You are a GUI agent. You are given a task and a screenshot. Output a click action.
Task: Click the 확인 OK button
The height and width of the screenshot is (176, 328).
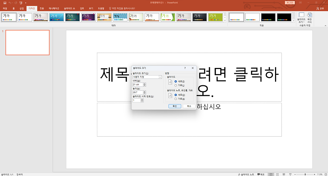[175, 106]
